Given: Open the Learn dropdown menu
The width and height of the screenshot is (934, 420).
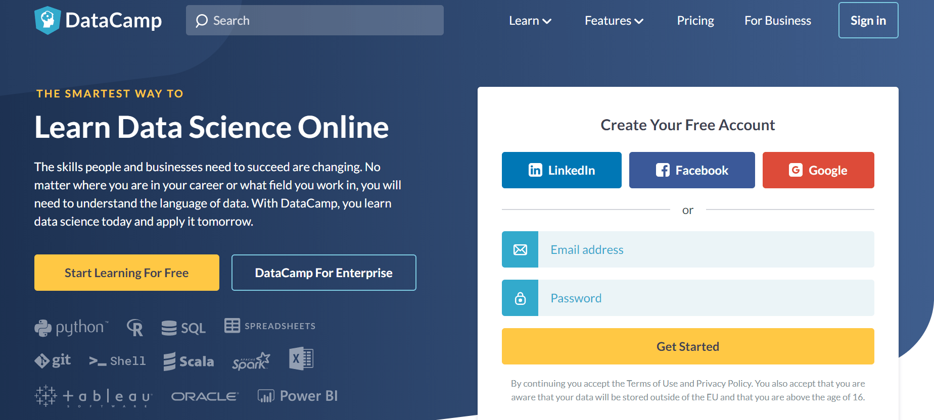Looking at the screenshot, I should coord(530,21).
